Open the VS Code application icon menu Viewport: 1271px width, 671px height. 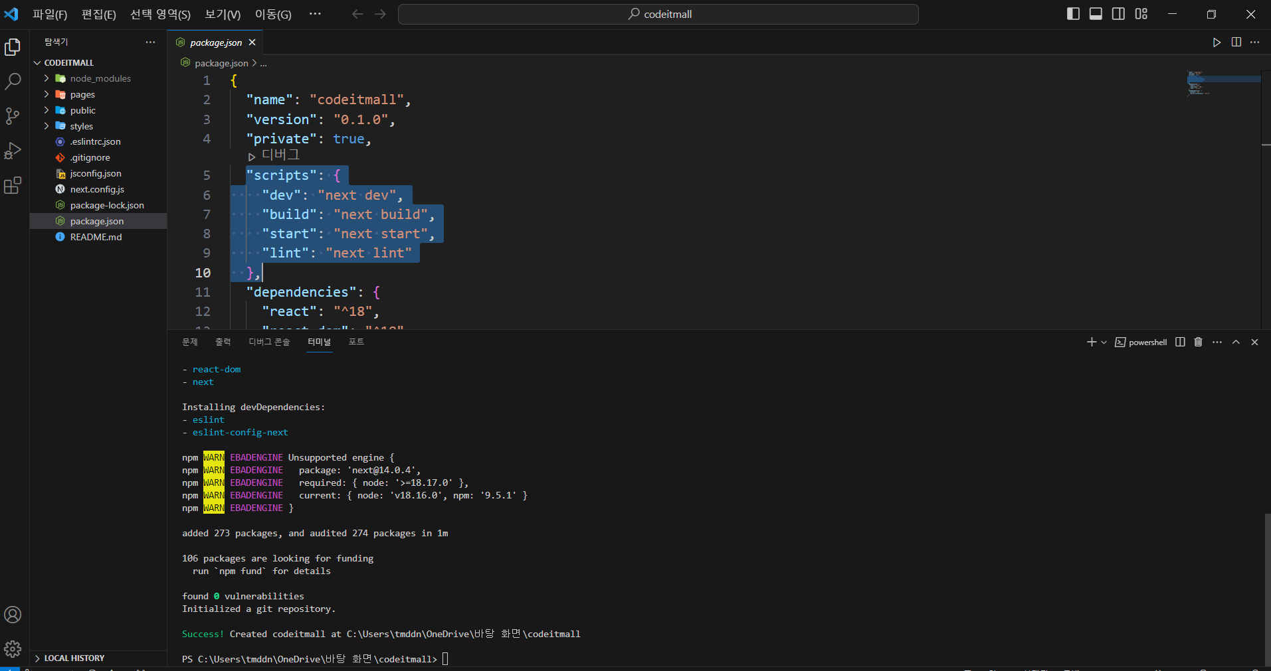click(11, 14)
